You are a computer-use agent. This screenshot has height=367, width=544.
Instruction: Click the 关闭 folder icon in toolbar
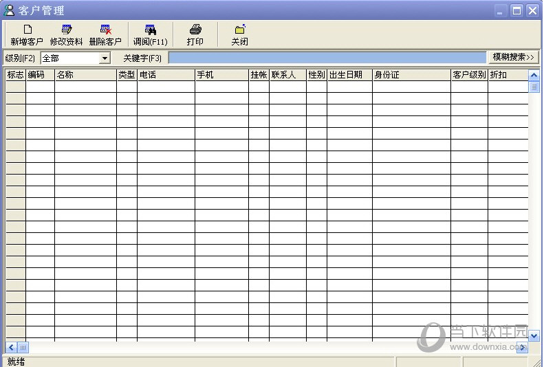pos(240,30)
